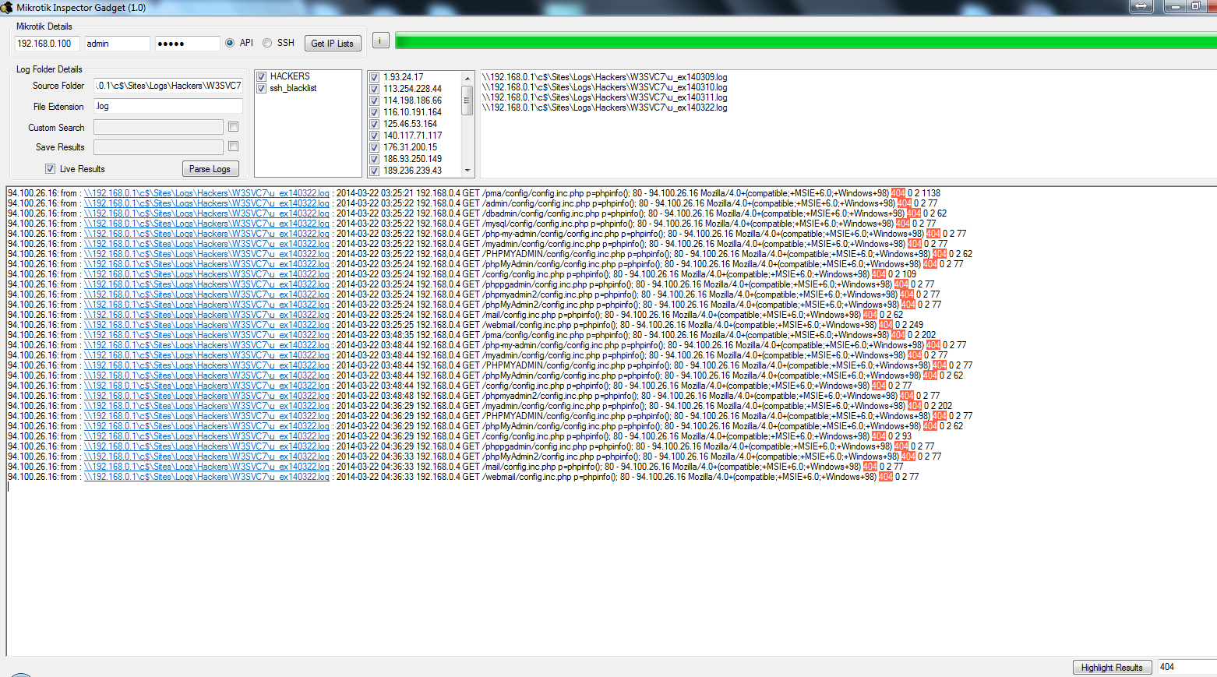1217x677 pixels.
Task: Uncheck the ssh_blacklist address list
Action: [x=261, y=88]
